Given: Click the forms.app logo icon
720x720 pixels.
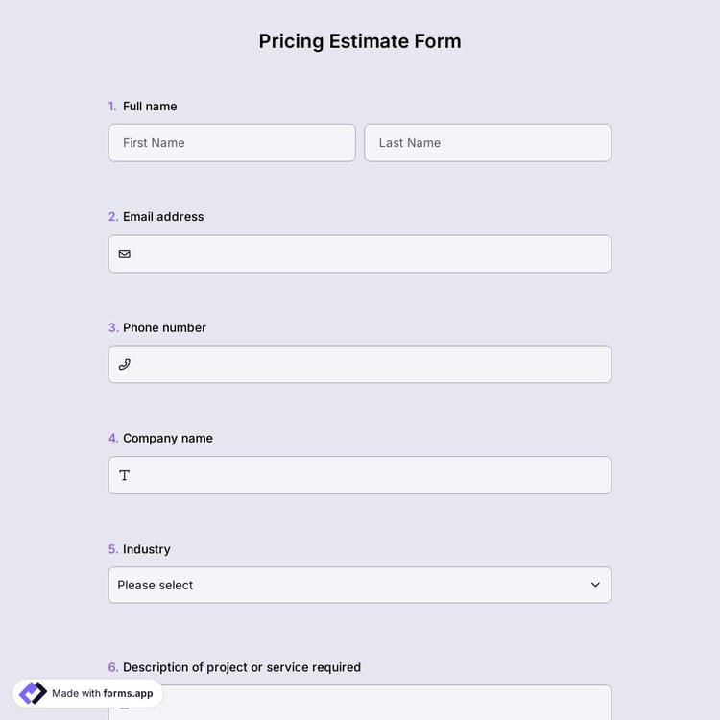Looking at the screenshot, I should click(33, 693).
